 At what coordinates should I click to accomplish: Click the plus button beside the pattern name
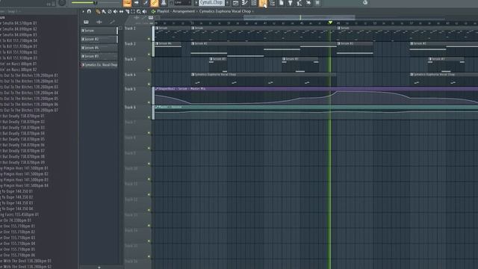tap(227, 3)
